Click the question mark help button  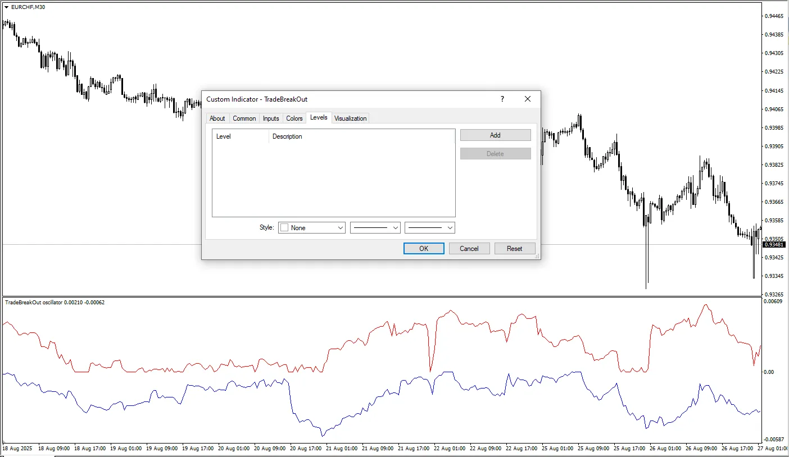[x=502, y=99]
